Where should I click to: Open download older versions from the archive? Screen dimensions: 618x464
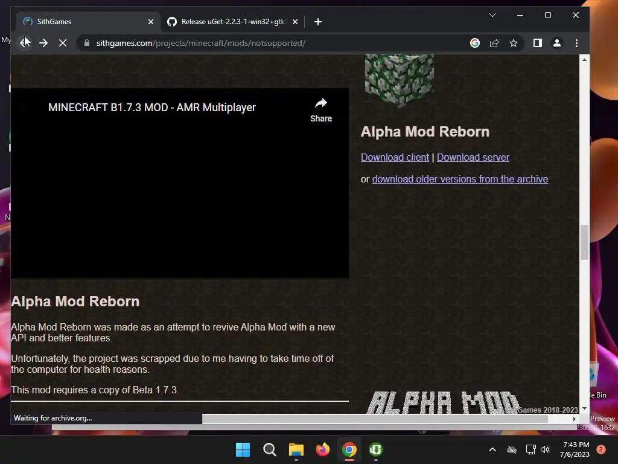(460, 179)
